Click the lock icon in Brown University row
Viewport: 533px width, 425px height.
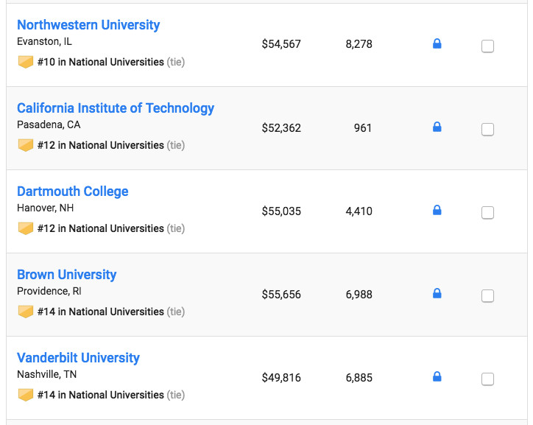437,294
